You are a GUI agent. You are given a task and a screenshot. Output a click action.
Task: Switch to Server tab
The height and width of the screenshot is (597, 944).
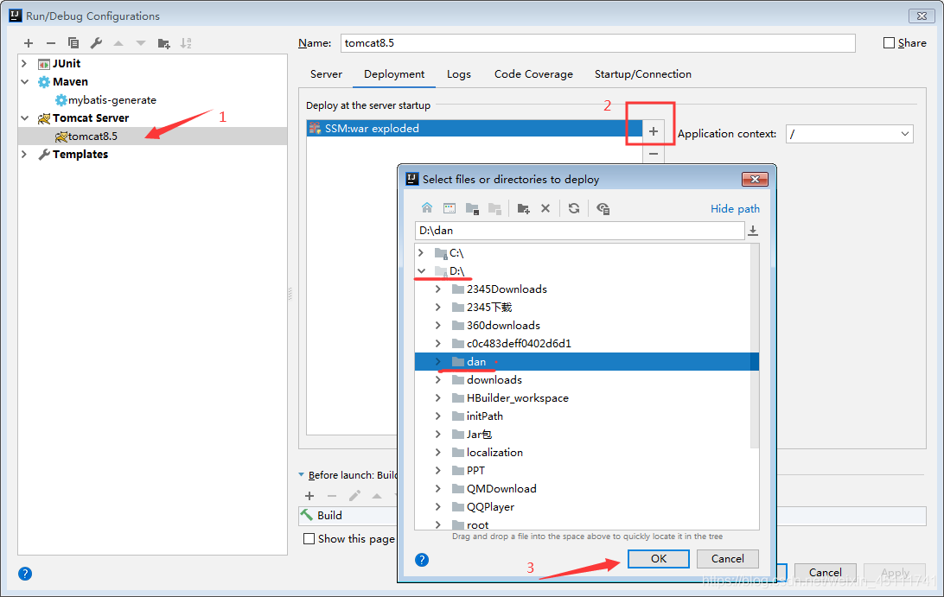pos(326,74)
